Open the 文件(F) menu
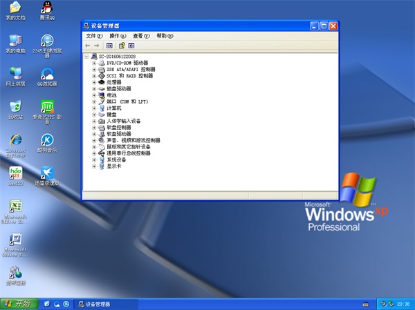This screenshot has height=310, width=415. click(x=94, y=36)
